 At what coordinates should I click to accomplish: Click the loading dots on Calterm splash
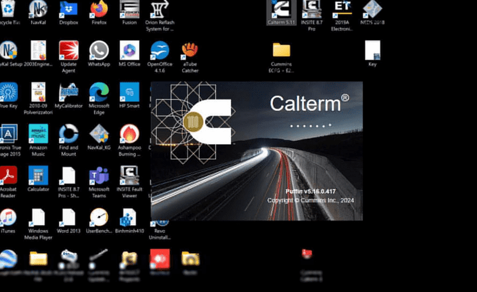(311, 125)
